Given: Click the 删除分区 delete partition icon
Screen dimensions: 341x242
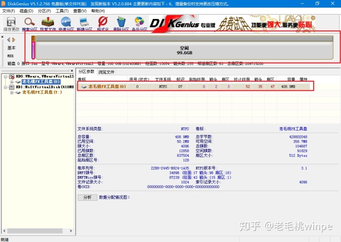Looking at the screenshot, I should pyautogui.click(x=121, y=24).
